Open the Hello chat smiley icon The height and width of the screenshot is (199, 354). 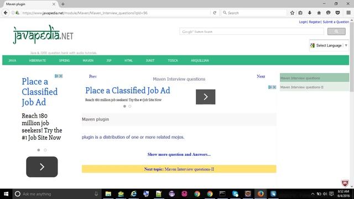(328, 13)
